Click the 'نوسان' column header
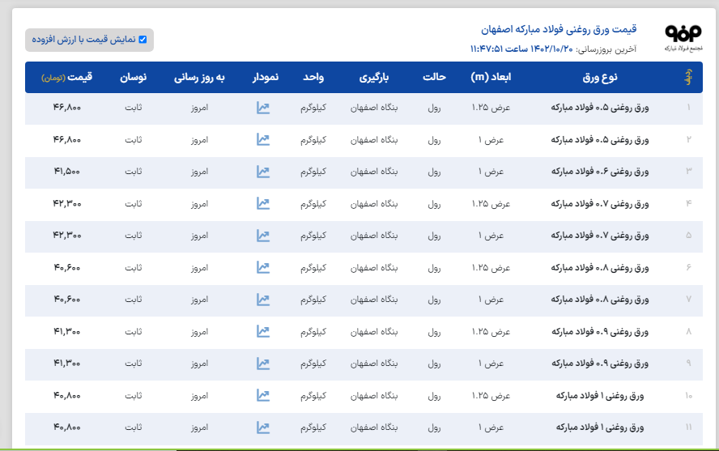 point(133,78)
